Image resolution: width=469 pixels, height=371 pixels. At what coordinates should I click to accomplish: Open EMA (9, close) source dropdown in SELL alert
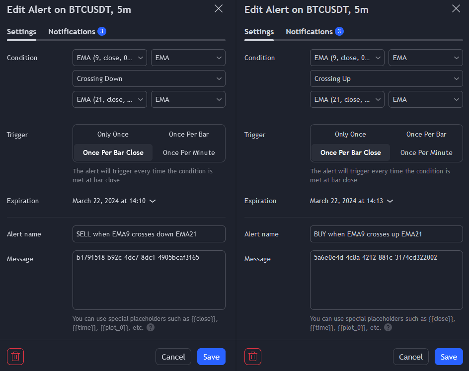(x=110, y=58)
